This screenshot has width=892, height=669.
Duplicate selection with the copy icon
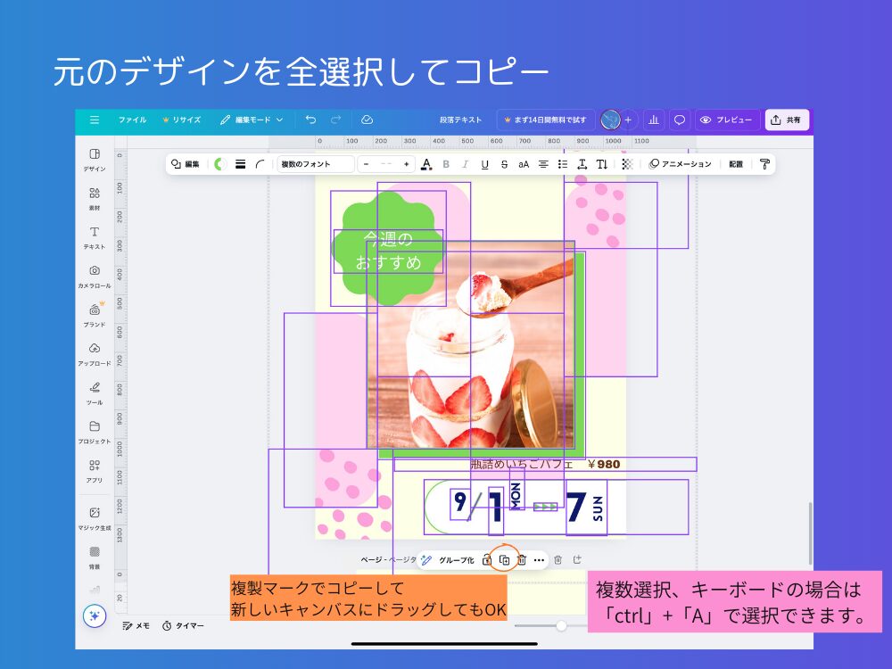tap(505, 561)
